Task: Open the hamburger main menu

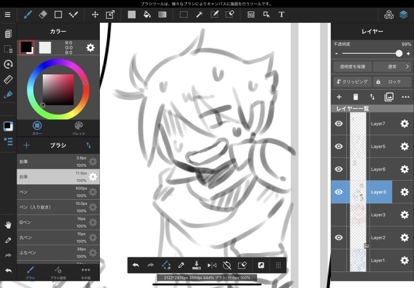Action: click(8, 14)
